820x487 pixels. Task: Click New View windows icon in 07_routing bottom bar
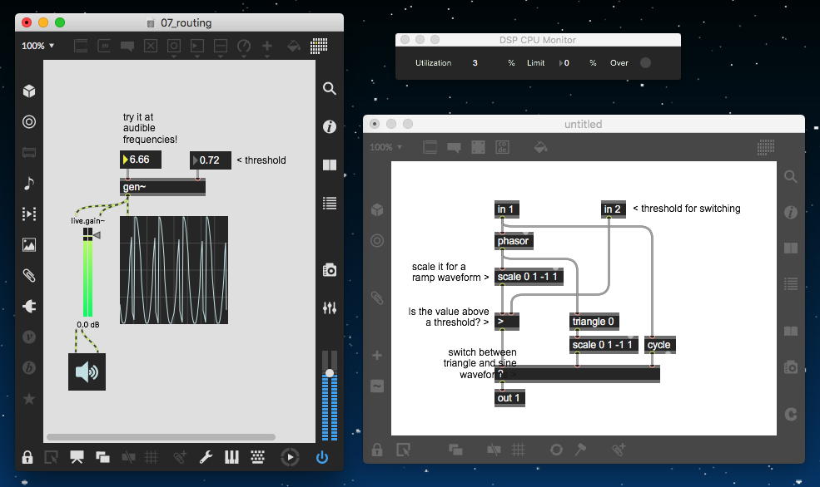[102, 457]
